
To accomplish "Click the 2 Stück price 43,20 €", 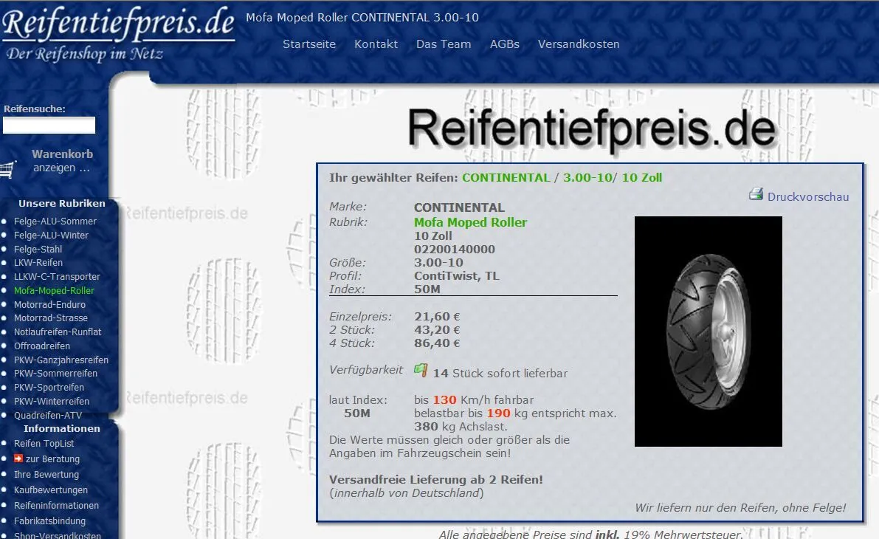I will pyautogui.click(x=437, y=330).
